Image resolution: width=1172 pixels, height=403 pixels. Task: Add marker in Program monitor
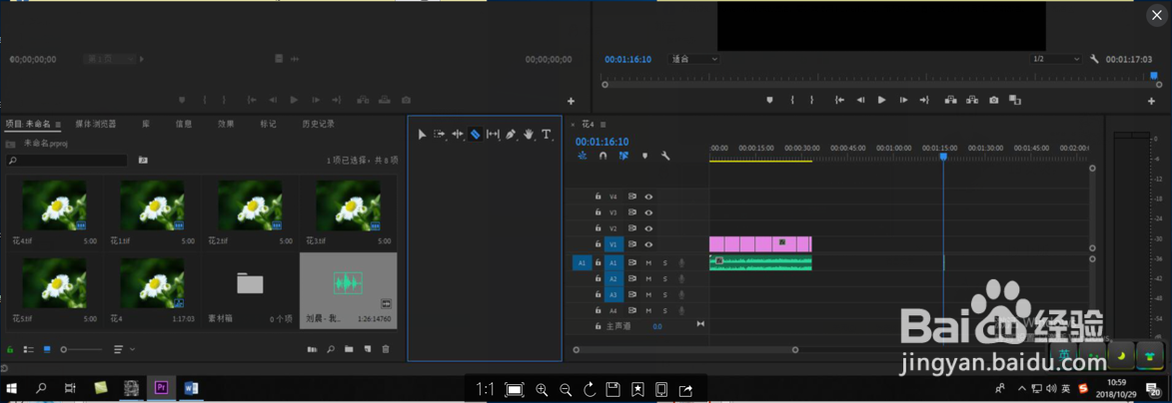pyautogui.click(x=770, y=100)
